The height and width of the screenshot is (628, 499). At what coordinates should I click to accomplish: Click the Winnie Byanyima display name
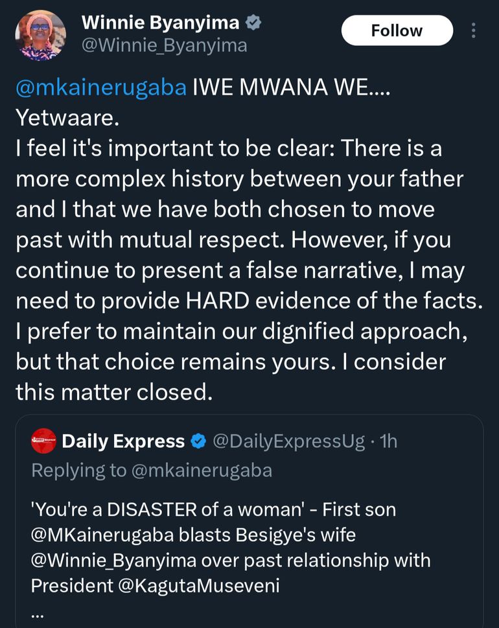pos(160,23)
